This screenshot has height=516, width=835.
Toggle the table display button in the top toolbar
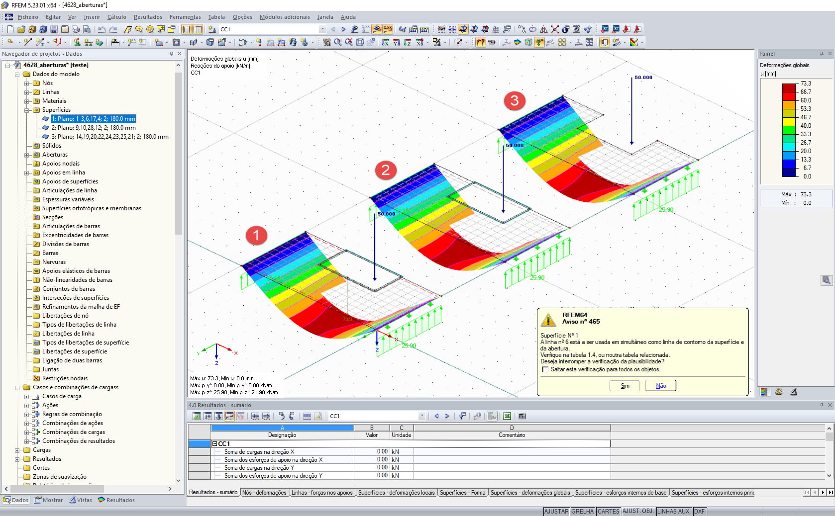click(198, 29)
